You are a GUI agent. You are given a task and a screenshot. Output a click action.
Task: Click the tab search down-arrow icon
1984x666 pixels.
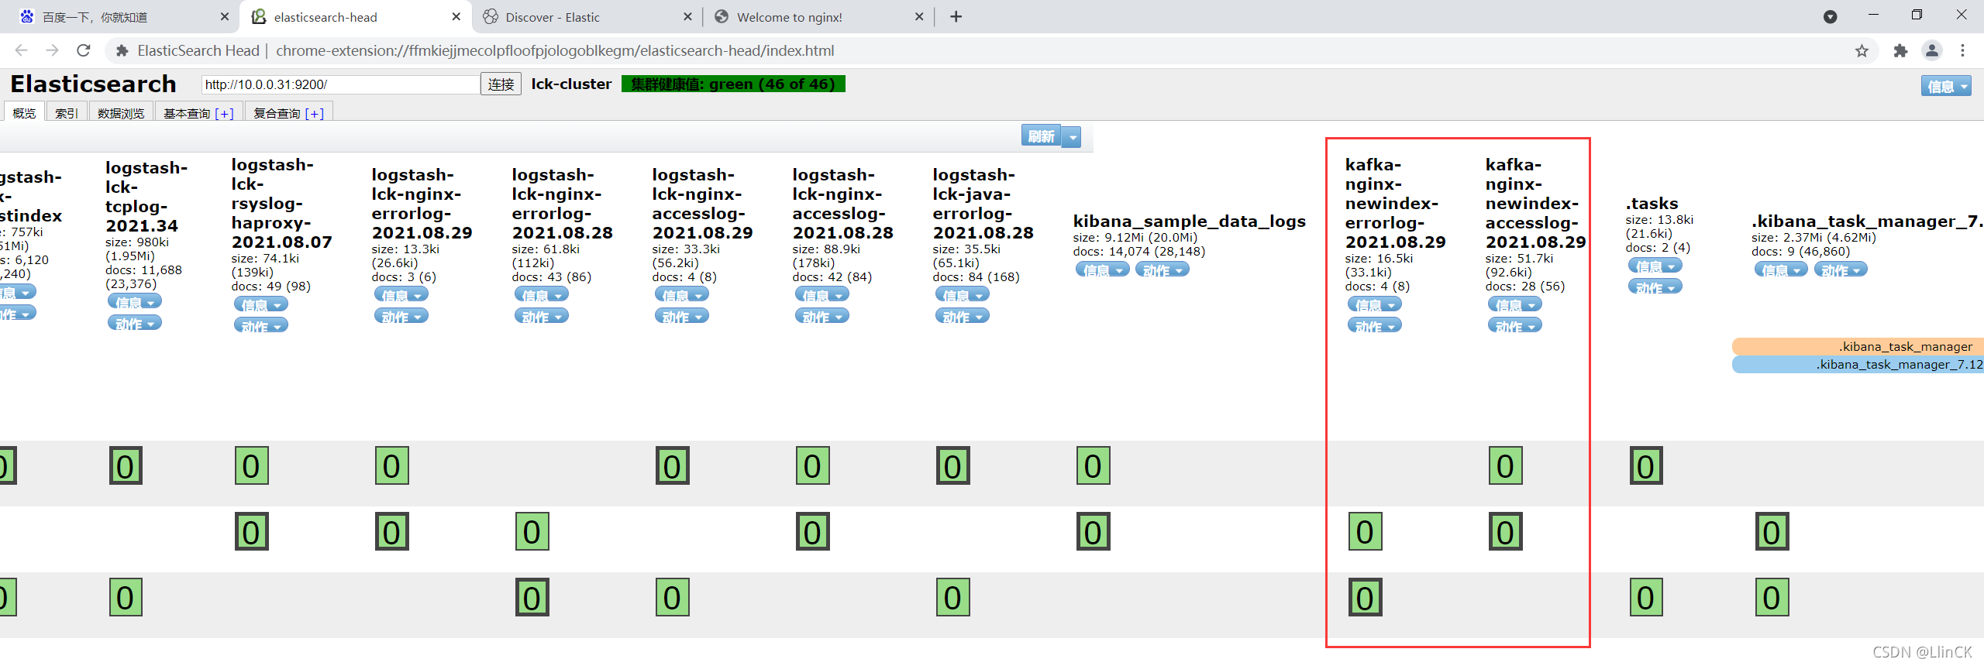click(1831, 16)
